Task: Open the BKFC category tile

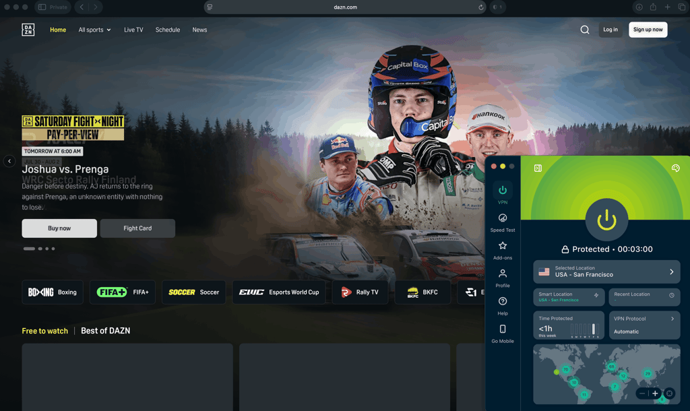Action: pos(423,292)
